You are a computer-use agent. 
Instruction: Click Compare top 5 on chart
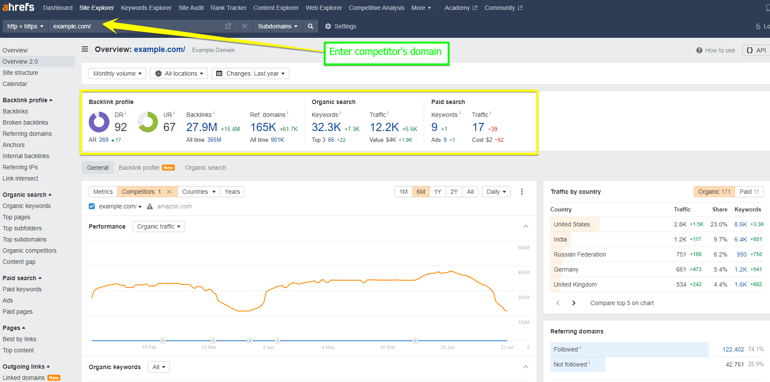pyautogui.click(x=622, y=303)
